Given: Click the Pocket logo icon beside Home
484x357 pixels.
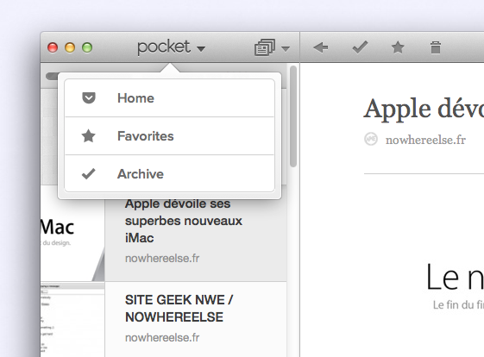Looking at the screenshot, I should click(89, 98).
